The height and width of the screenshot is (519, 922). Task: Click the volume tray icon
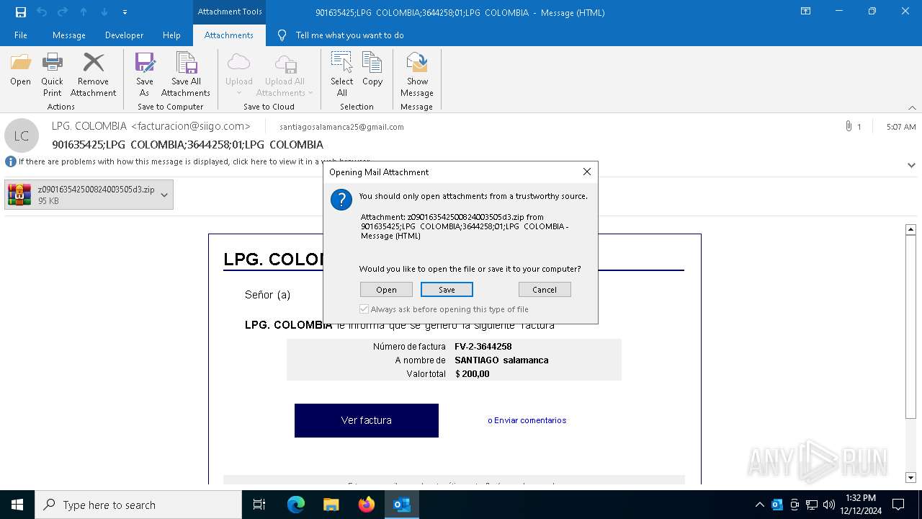[x=829, y=505]
